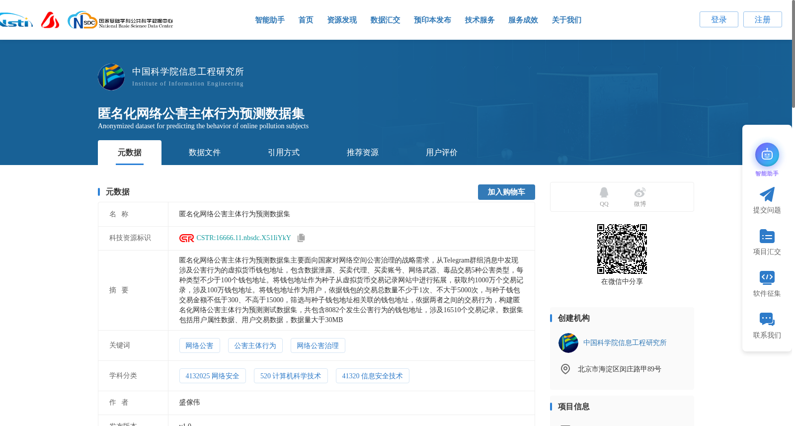Click the 4132025 网络安全 subject tag

213,376
